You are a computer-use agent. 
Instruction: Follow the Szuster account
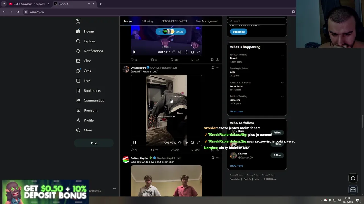point(277,155)
